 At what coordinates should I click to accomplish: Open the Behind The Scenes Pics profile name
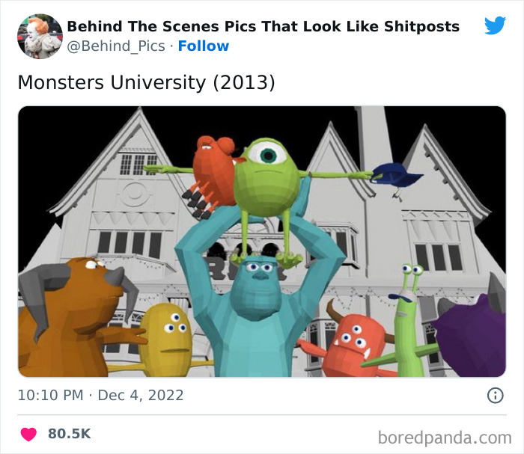point(263,26)
